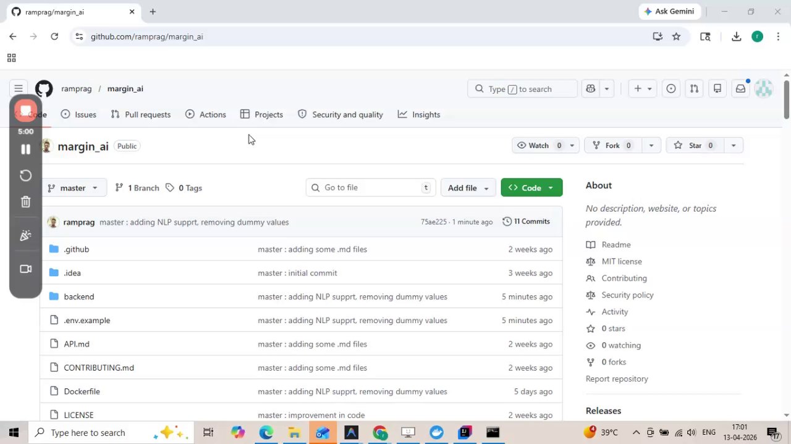View your issues via header circle icon

coord(670,89)
